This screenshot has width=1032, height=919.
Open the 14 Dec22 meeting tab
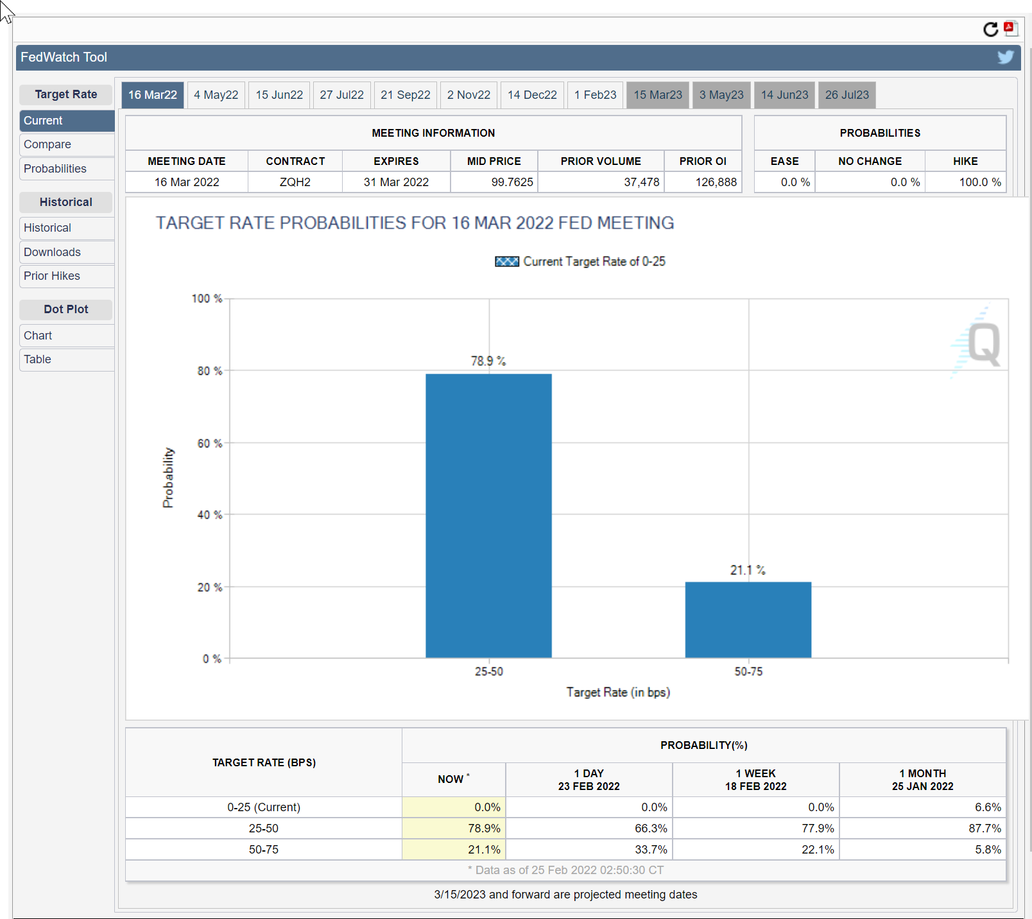532,95
